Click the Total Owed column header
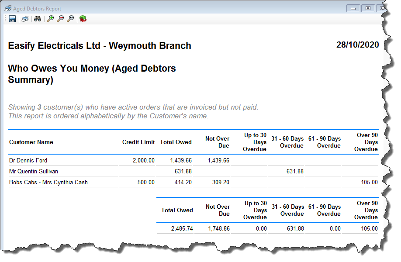 pyautogui.click(x=176, y=142)
